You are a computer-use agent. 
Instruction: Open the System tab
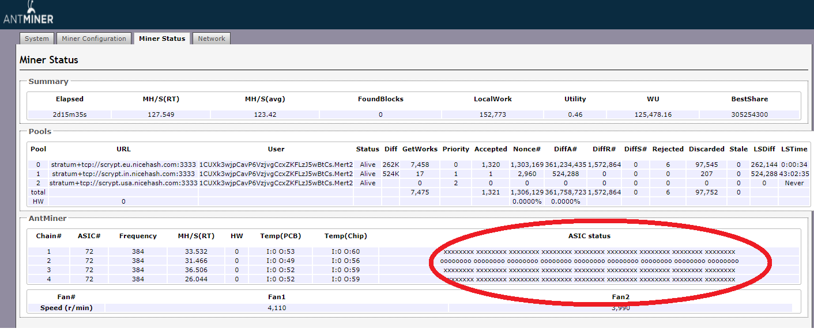pos(37,39)
